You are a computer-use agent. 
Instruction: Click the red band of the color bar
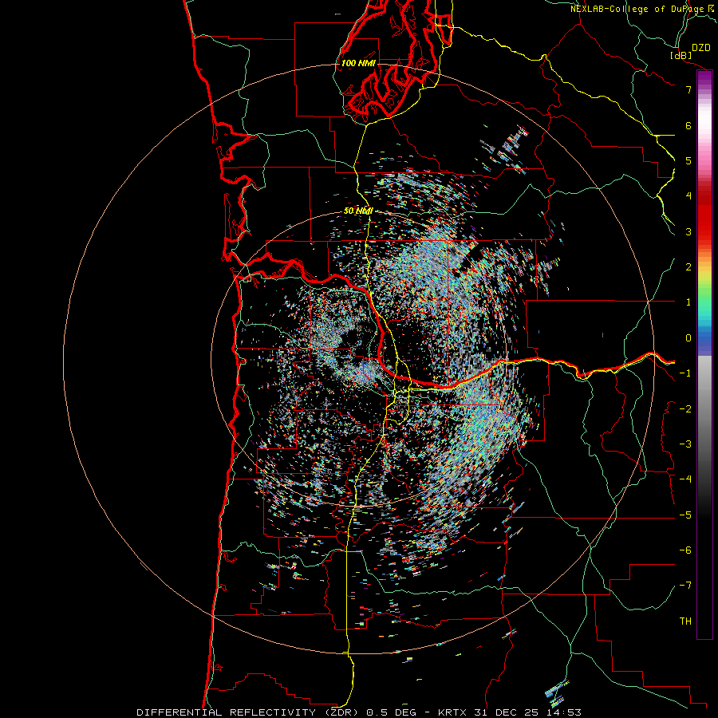click(x=704, y=215)
